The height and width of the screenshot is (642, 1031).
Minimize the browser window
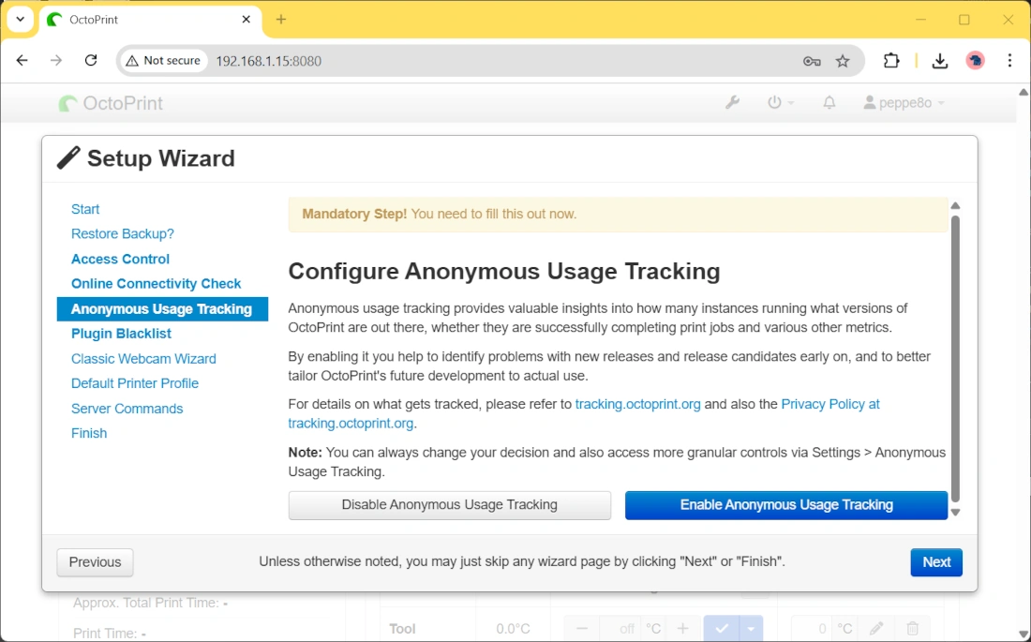coord(920,20)
